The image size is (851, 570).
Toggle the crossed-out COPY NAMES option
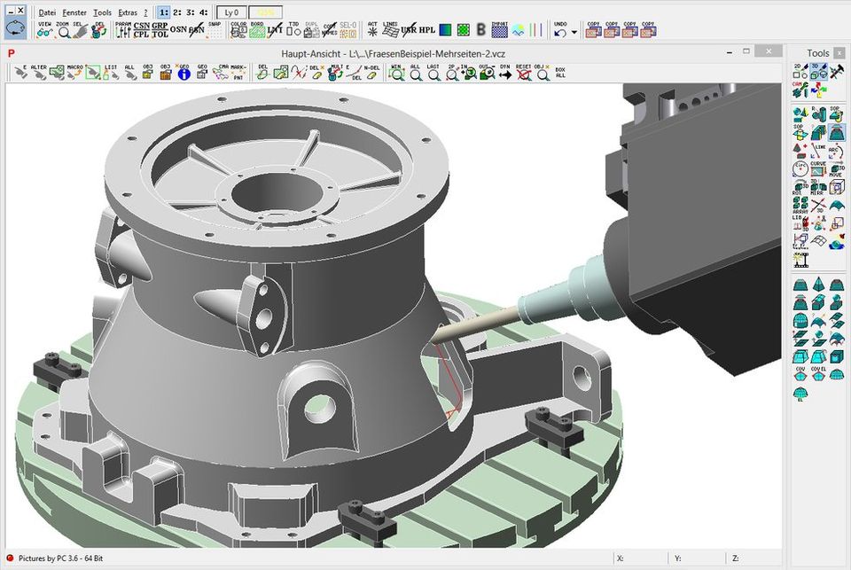[330, 30]
